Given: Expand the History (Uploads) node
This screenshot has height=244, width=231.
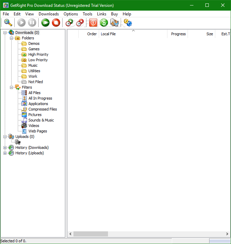Looking at the screenshot, I should click(5, 153).
